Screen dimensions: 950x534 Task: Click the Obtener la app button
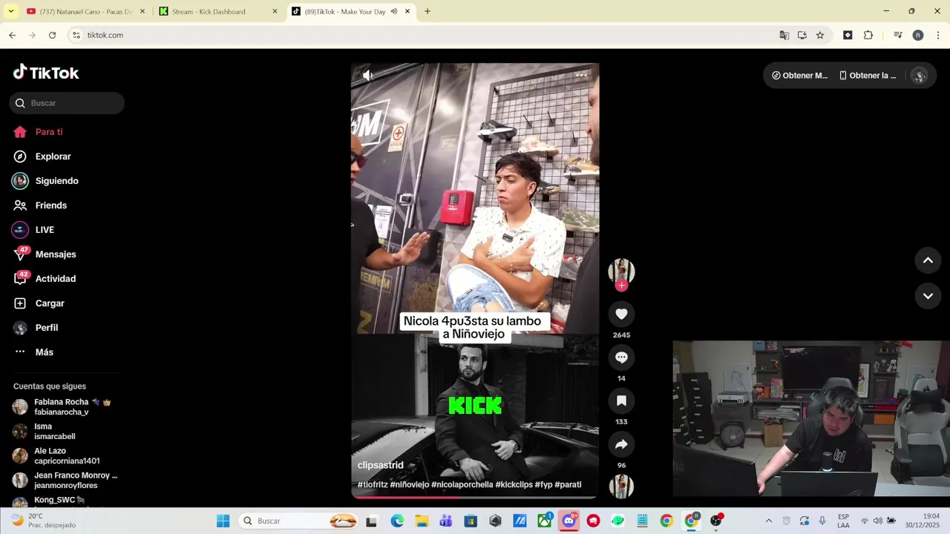click(x=868, y=76)
